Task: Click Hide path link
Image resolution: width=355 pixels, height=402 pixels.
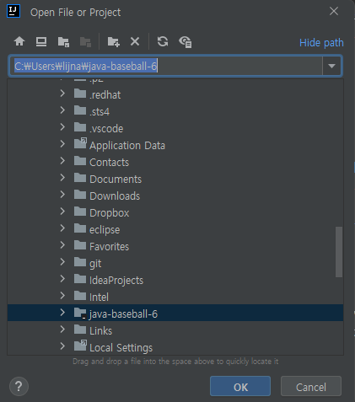Action: pos(321,43)
